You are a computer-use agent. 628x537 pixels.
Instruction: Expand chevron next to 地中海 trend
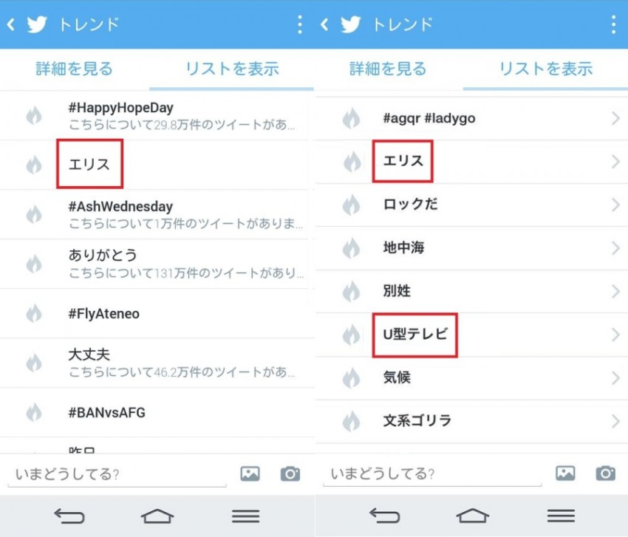[x=615, y=248]
